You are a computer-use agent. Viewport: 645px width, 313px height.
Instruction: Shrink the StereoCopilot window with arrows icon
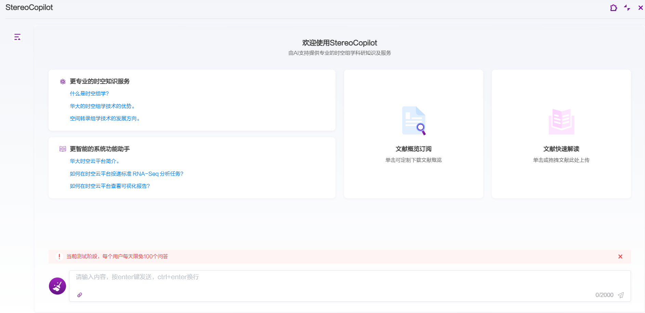point(627,8)
